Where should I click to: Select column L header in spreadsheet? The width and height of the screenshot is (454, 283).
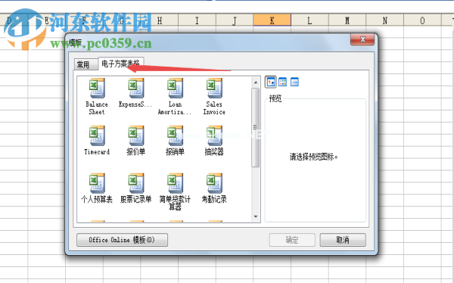pyautogui.click(x=309, y=20)
